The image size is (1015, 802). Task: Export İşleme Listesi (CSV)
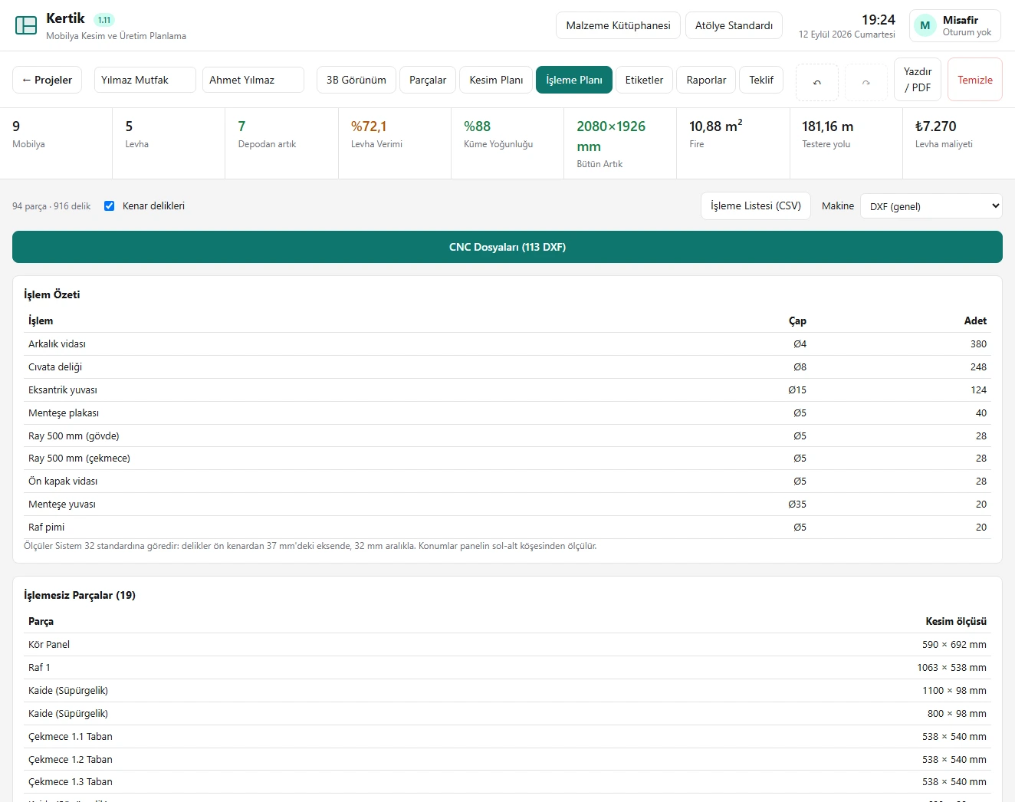[756, 205]
